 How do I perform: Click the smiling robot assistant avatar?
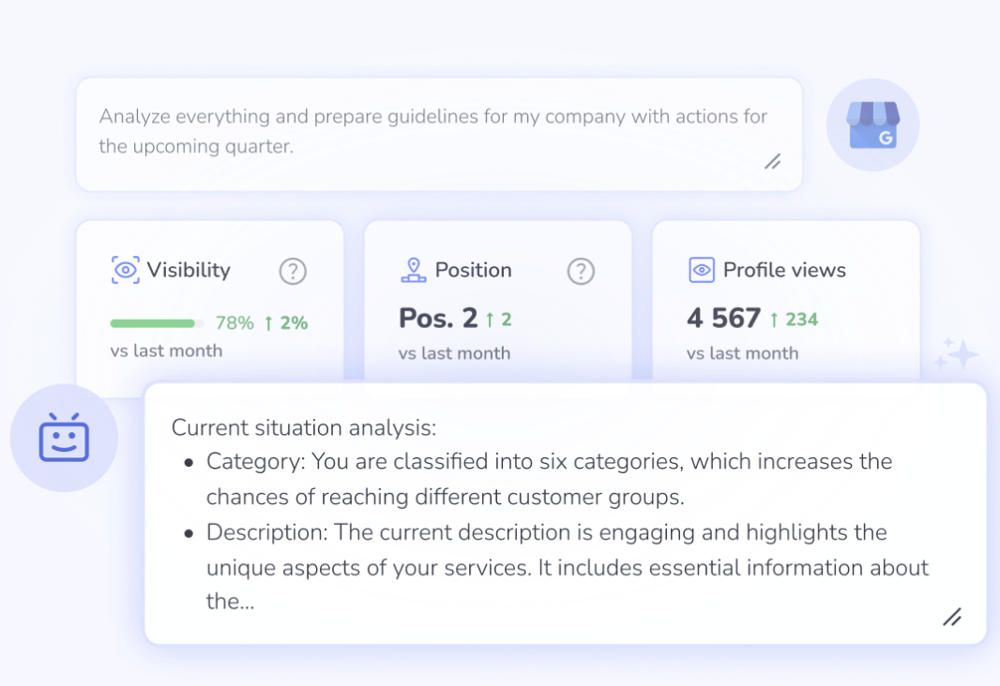click(64, 438)
